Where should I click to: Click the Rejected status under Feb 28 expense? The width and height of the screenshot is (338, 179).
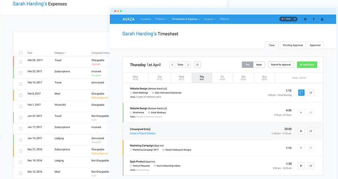pos(96,64)
